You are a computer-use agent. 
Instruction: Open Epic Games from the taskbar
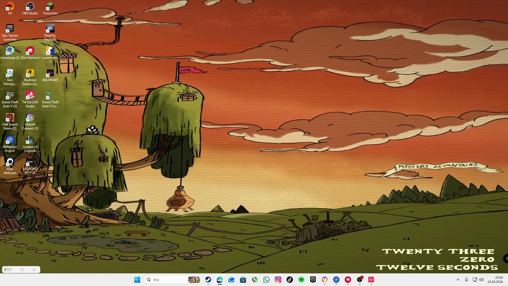[313, 280]
